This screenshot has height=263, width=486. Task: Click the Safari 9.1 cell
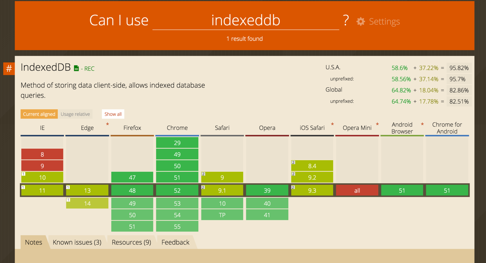[222, 191]
